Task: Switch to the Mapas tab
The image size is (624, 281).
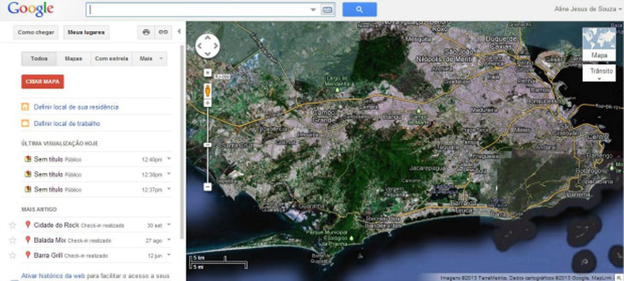Action: point(74,58)
